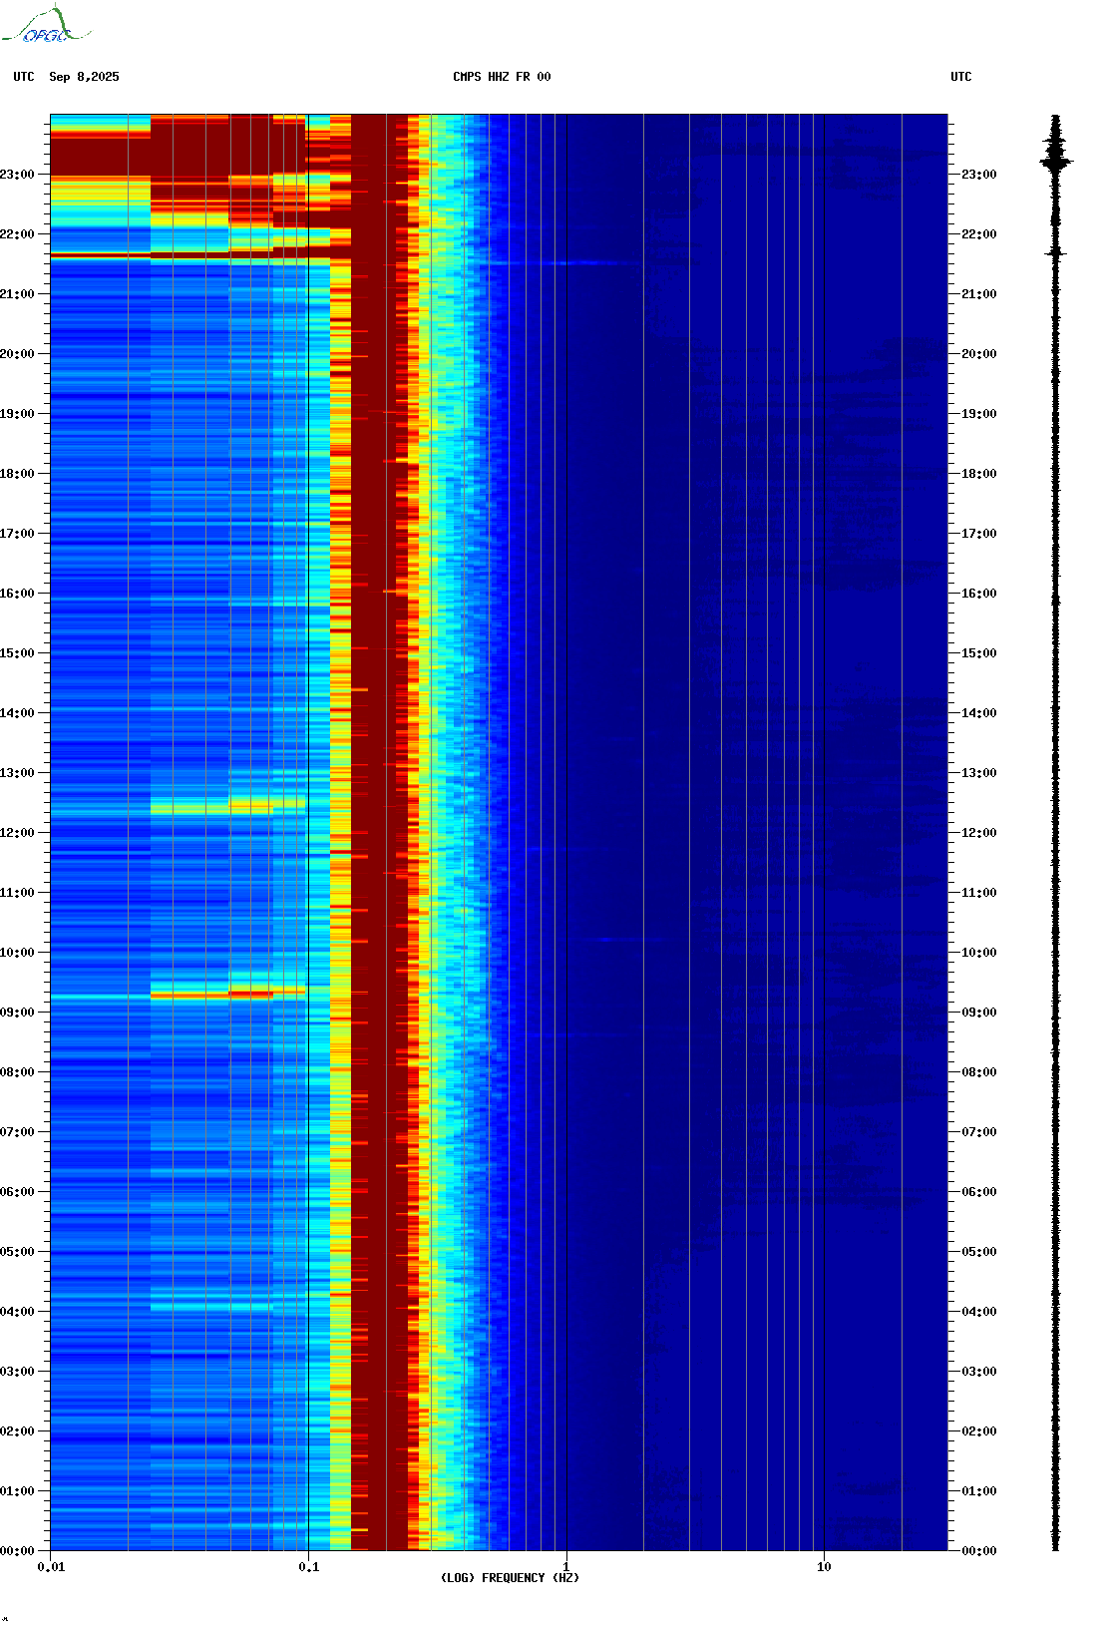The image size is (1099, 1630).
Task: Click the 'UTC' label above the right time axis
Action: (961, 77)
